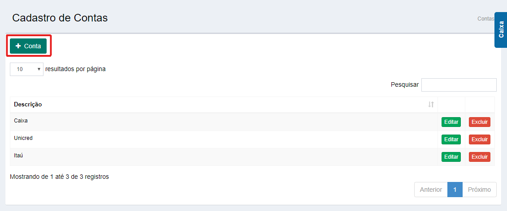Click the sort arrows icon in Descrição column

click(x=431, y=105)
